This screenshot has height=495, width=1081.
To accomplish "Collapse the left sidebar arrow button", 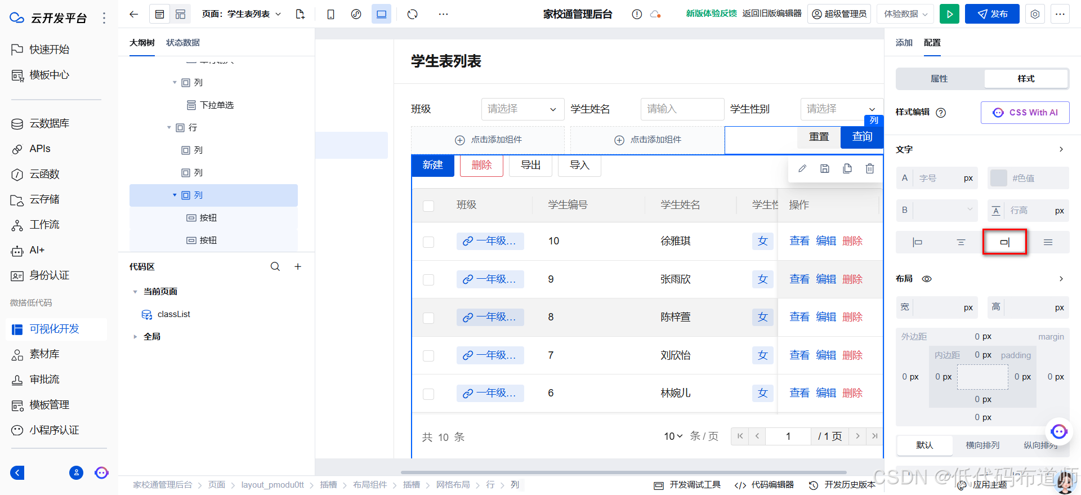I will tap(17, 472).
